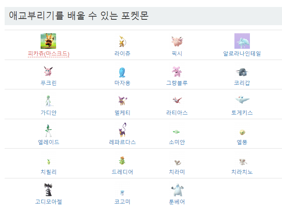Open the 피카츄(마스크드) red link

pyautogui.click(x=49, y=54)
